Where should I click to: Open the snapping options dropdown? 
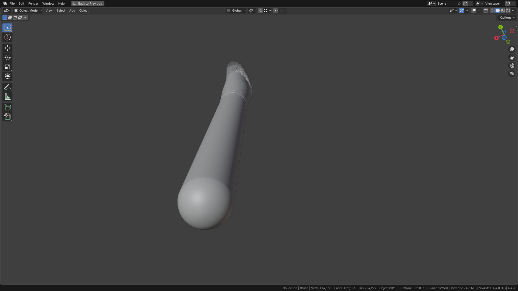tap(267, 11)
